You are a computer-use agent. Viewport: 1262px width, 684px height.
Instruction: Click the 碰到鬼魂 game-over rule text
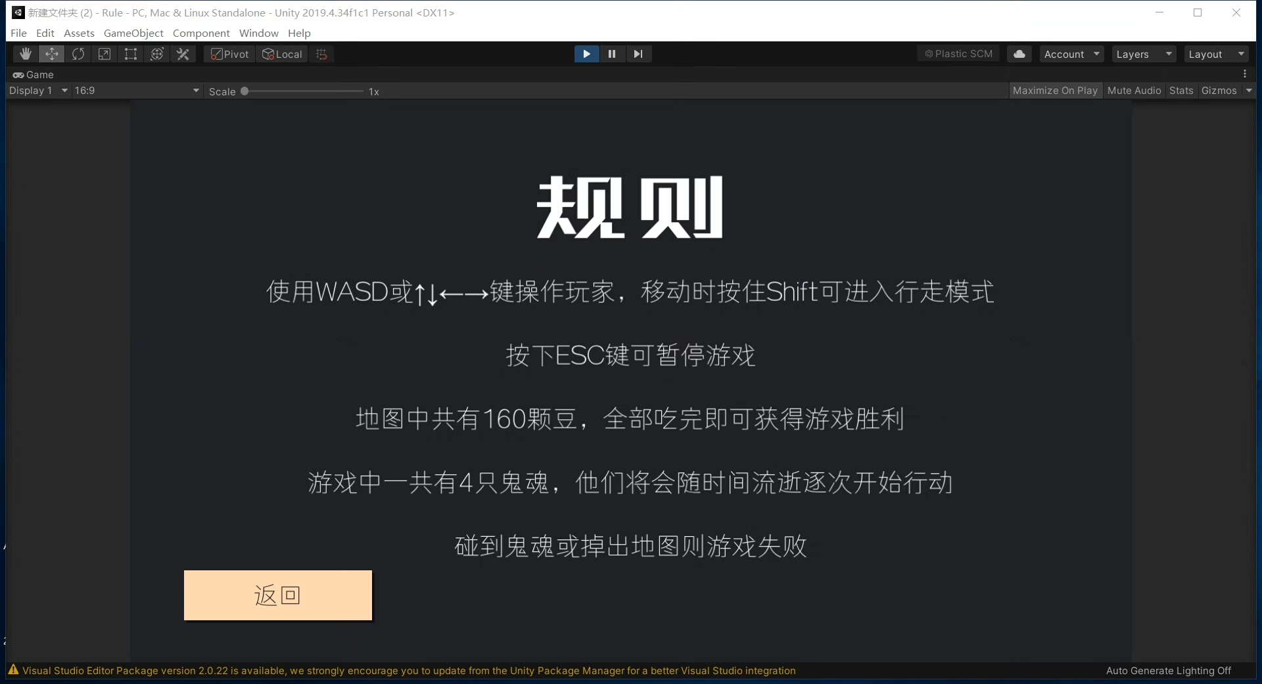pyautogui.click(x=630, y=546)
